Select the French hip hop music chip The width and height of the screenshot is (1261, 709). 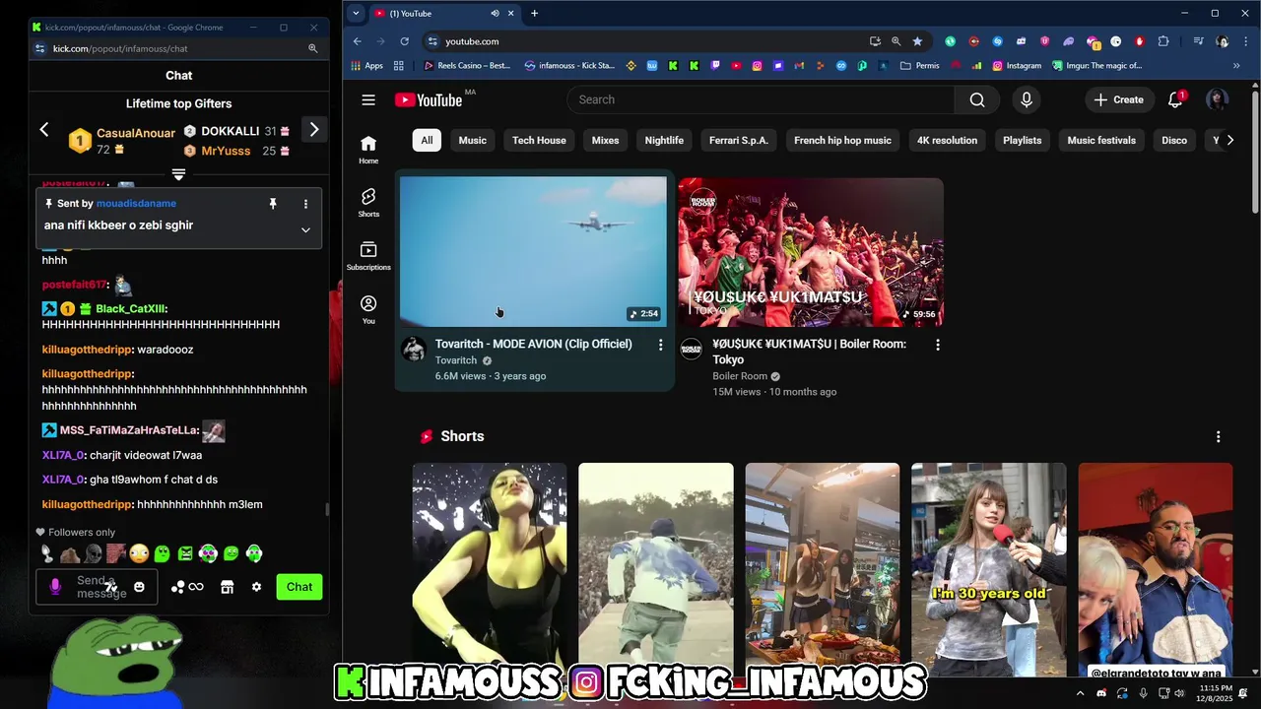[842, 140]
